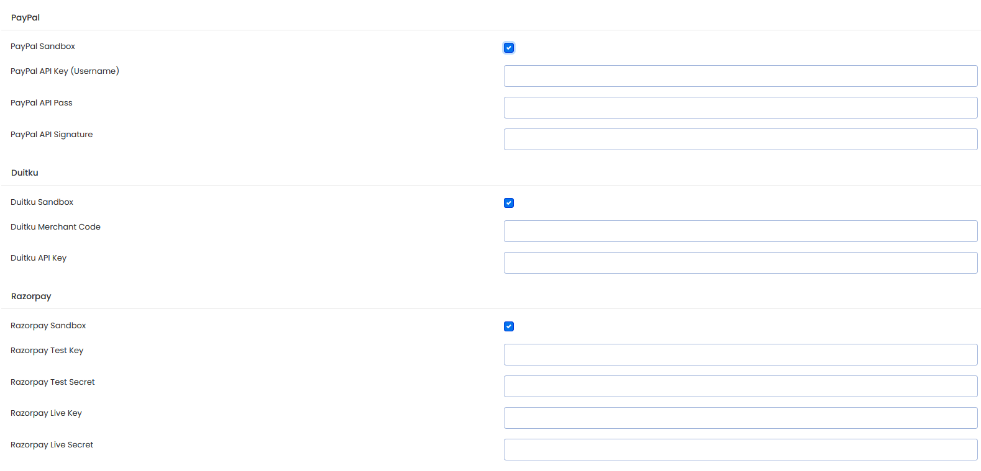The width and height of the screenshot is (981, 471).
Task: Click into the Razorpay Live Secret text box
Action: 740,449
